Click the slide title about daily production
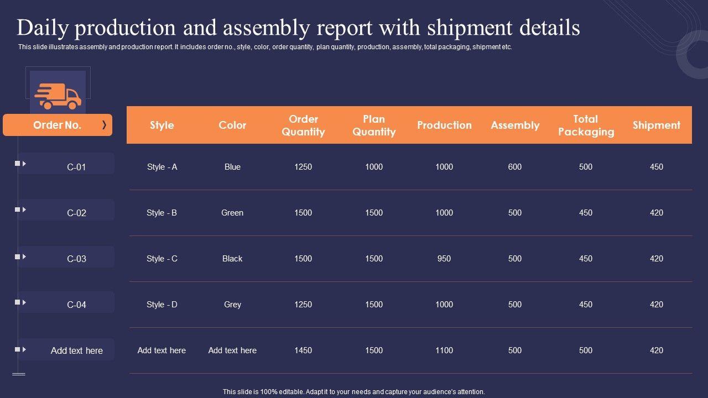Image resolution: width=708 pixels, height=398 pixels. pos(299,28)
